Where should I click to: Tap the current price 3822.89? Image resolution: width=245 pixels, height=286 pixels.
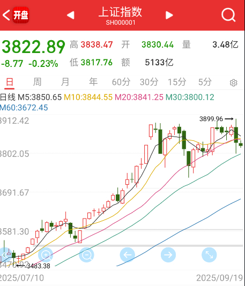click(x=33, y=47)
